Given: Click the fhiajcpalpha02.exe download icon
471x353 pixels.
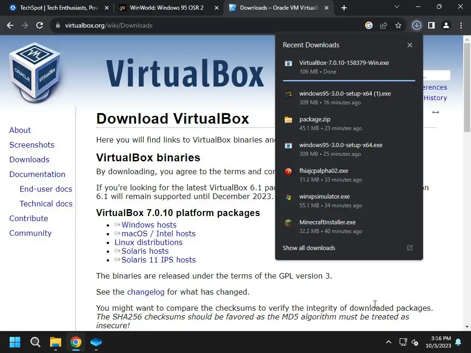Looking at the screenshot, I should coord(288,171).
